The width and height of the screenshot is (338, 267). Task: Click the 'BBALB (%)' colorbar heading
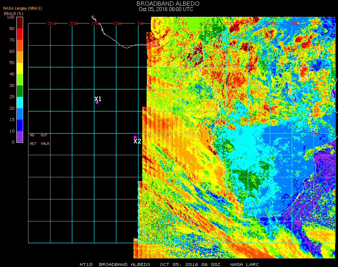[x=14, y=14]
